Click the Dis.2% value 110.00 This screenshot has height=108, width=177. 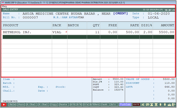pyautogui.click(x=119, y=82)
